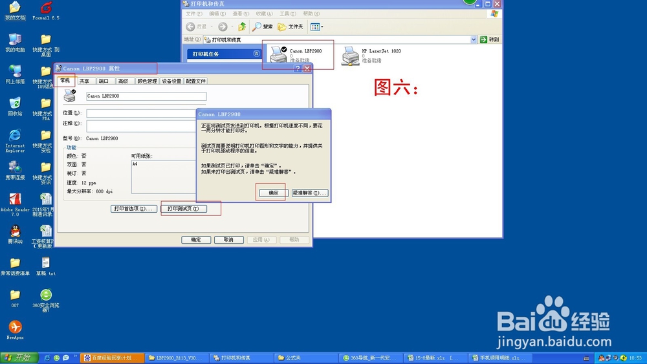This screenshot has height=364, width=647.
Task: Switch to the 配置文件 tab
Action: click(195, 81)
